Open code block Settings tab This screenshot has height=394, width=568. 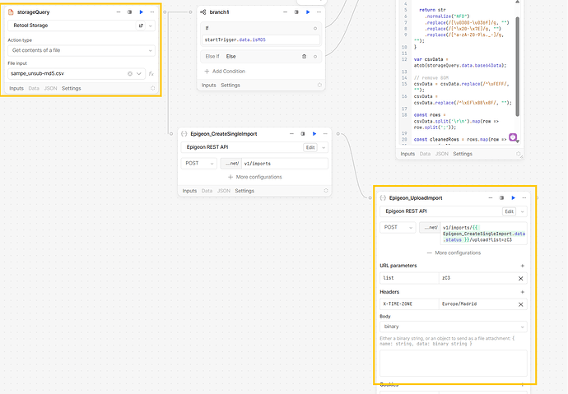(463, 154)
